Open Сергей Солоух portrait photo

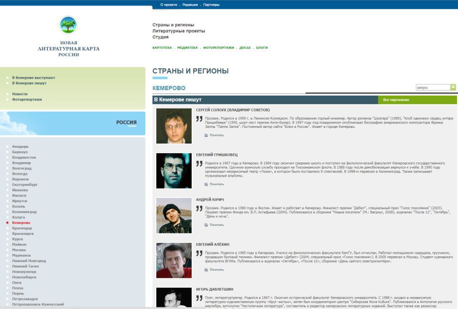coord(174,126)
